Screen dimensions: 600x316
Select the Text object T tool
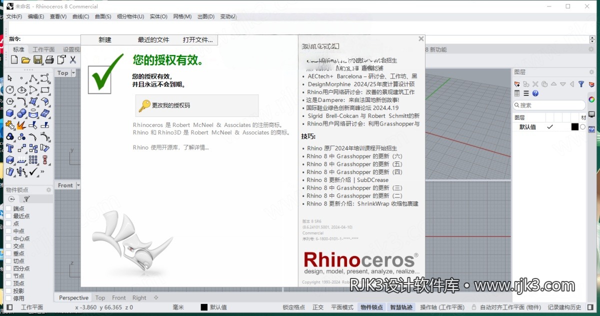[x=9, y=148]
